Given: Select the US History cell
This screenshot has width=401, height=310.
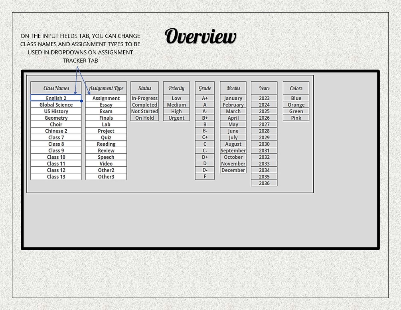Looking at the screenshot, I should click(56, 111).
